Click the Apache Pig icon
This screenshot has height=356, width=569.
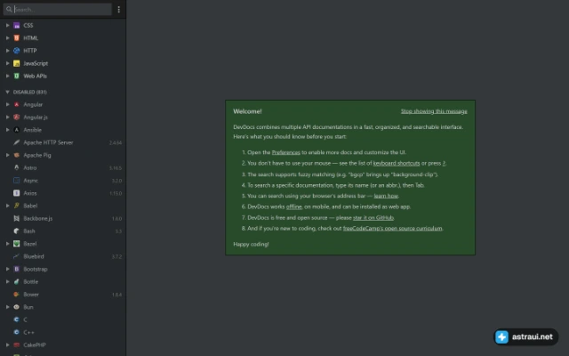pos(16,155)
